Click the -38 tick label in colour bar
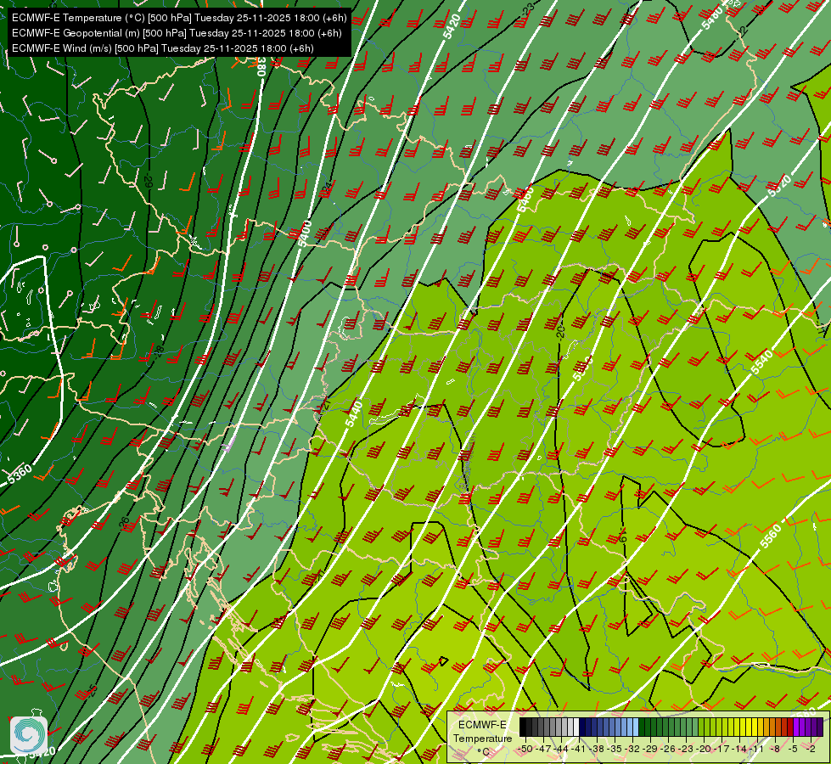The image size is (831, 764). click(598, 749)
